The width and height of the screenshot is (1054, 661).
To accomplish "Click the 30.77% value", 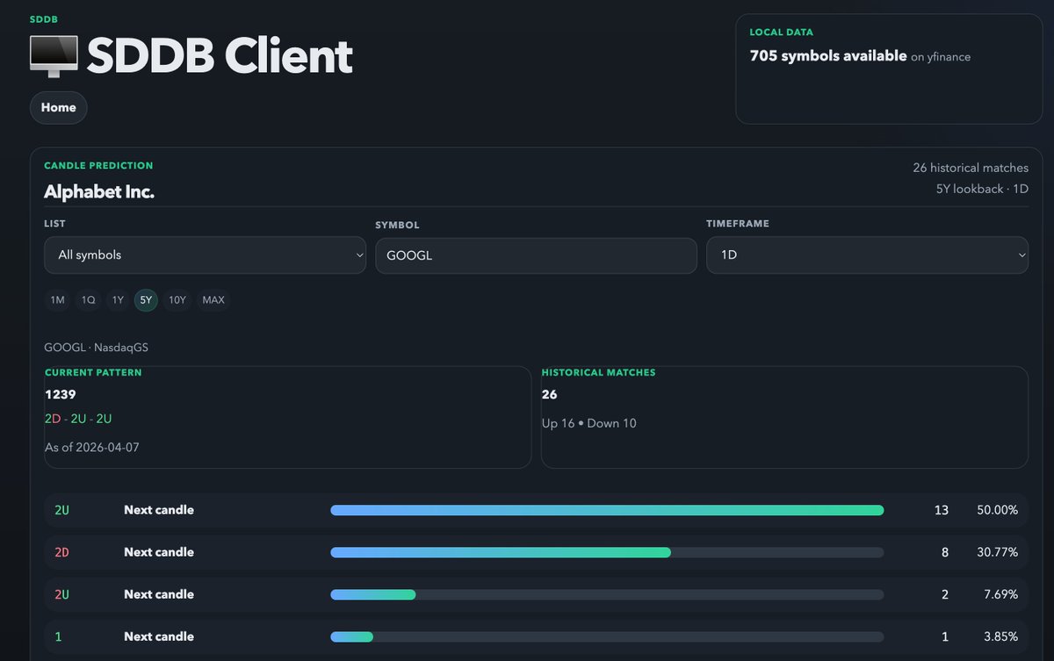I will pyautogui.click(x=997, y=552).
